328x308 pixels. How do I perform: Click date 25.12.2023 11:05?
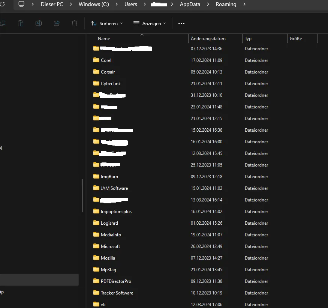coord(207,165)
